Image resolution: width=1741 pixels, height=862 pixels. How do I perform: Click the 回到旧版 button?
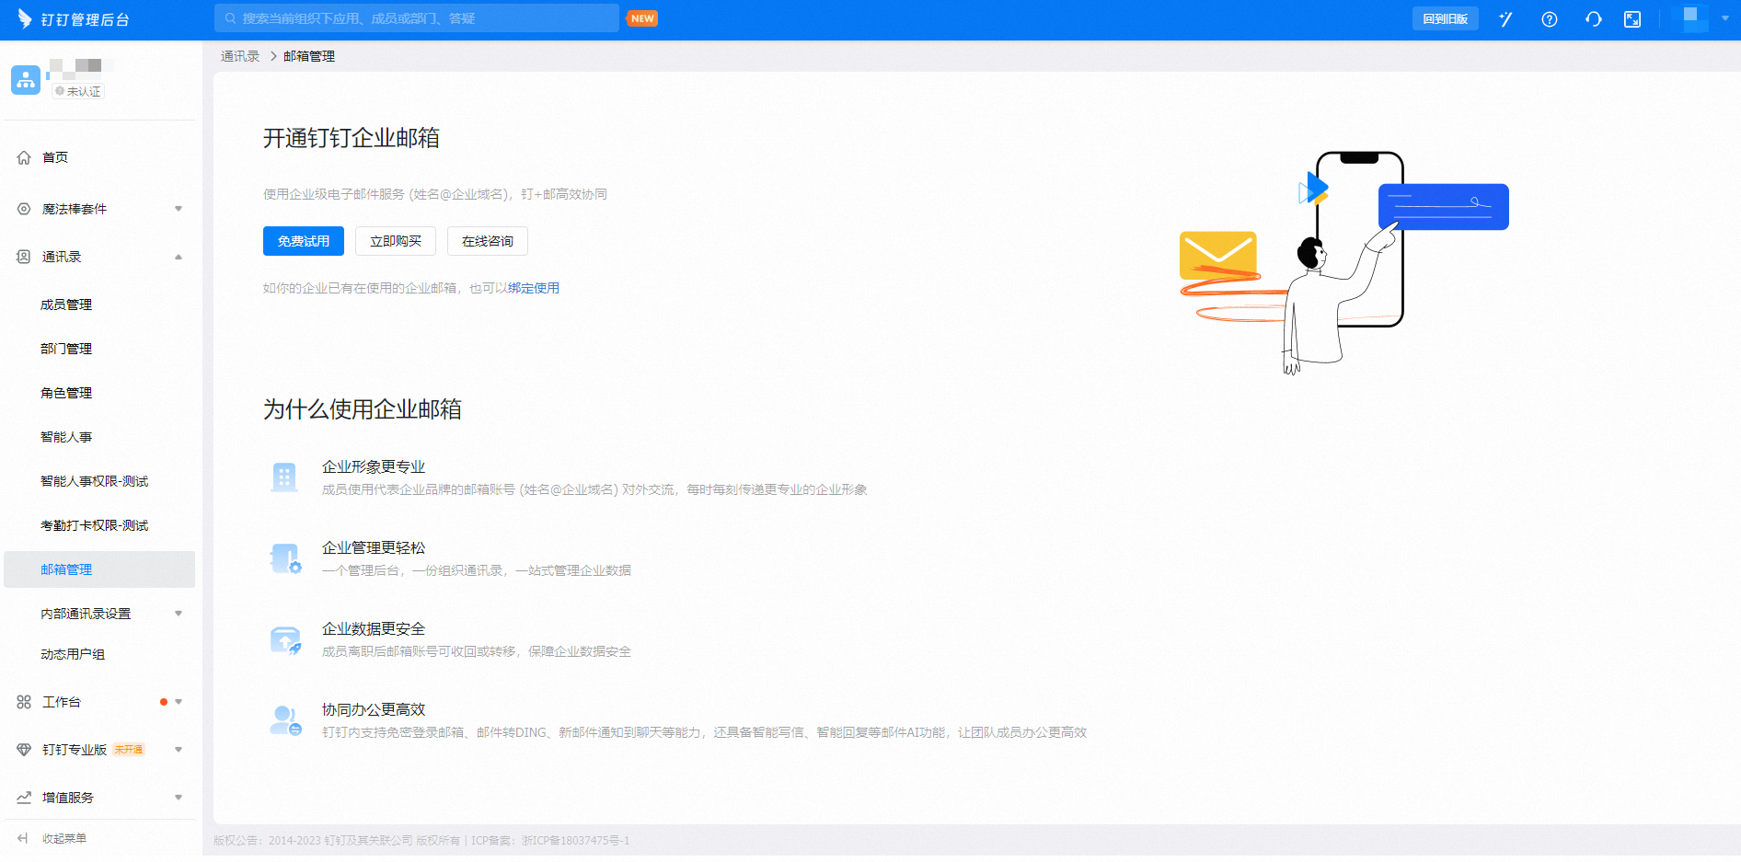pos(1445,18)
